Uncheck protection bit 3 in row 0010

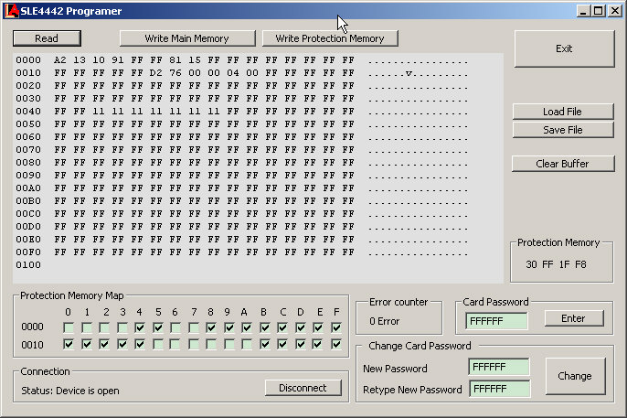(122, 344)
